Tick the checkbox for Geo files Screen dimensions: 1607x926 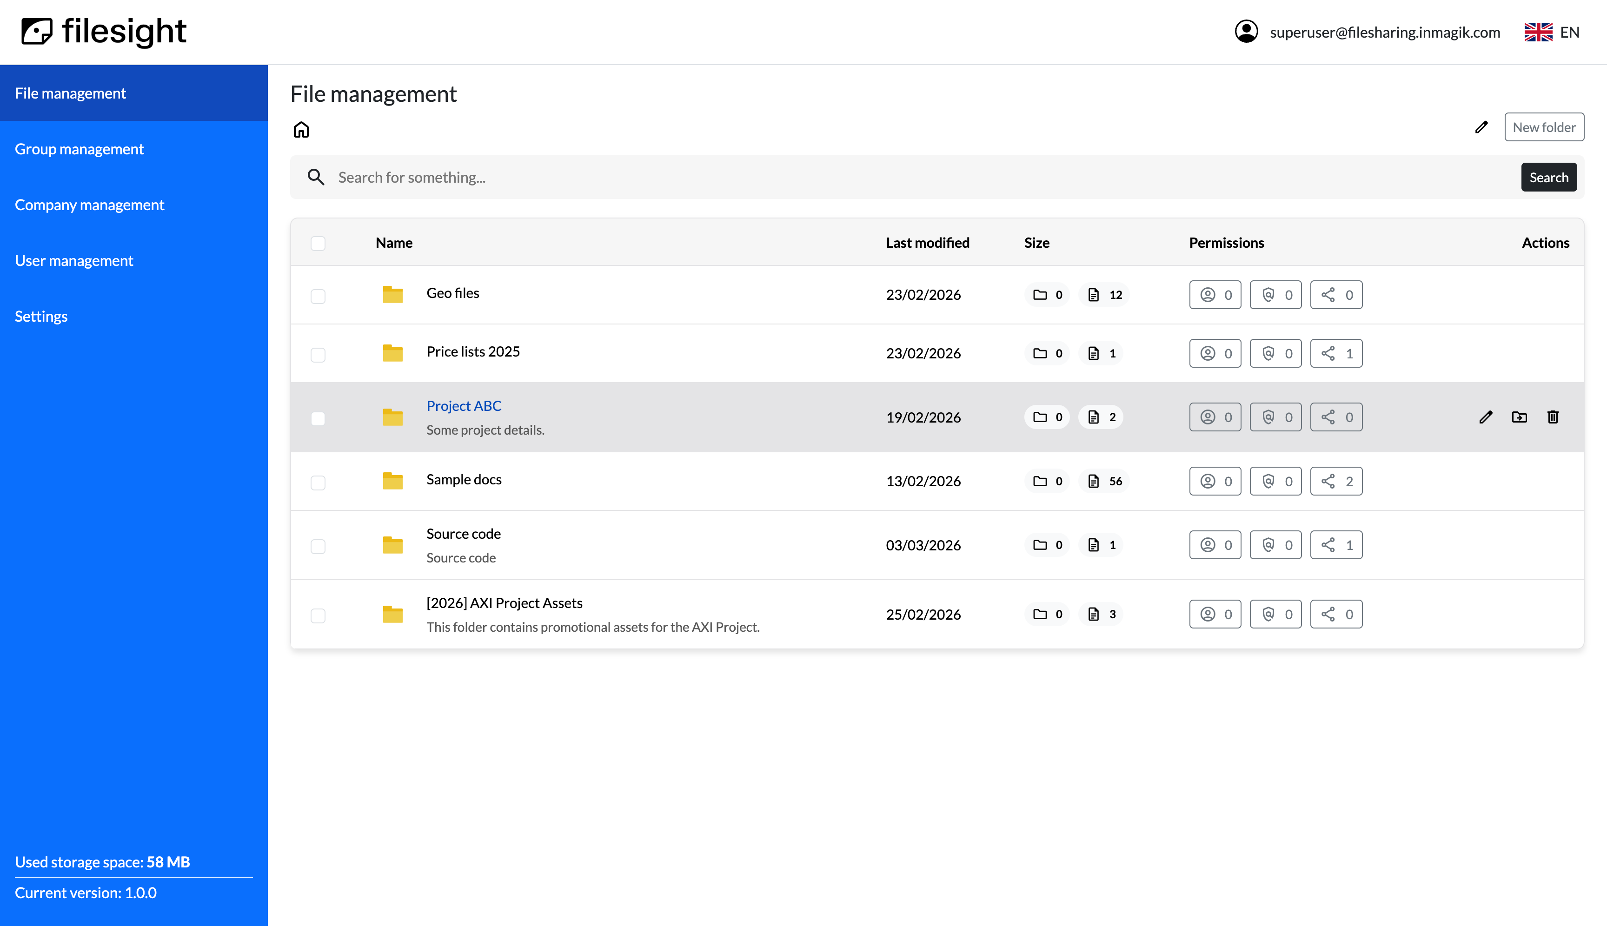coord(318,297)
